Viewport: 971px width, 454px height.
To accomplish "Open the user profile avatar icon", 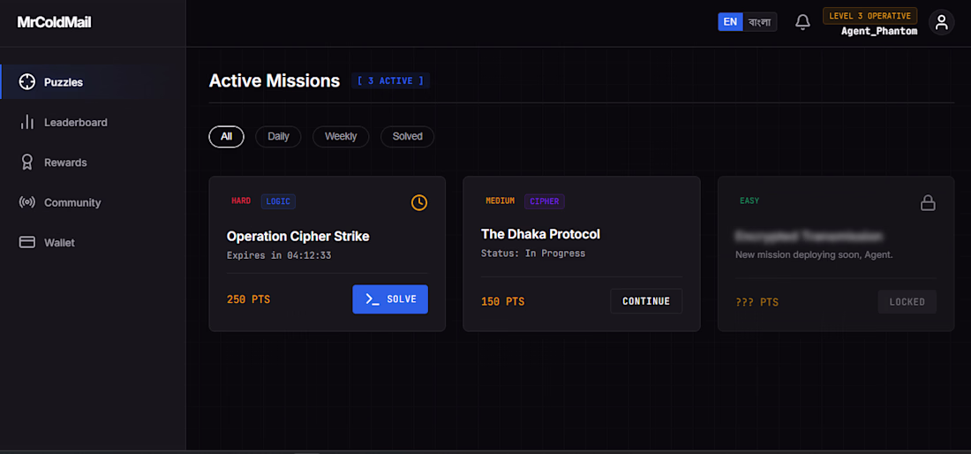I will coord(941,22).
